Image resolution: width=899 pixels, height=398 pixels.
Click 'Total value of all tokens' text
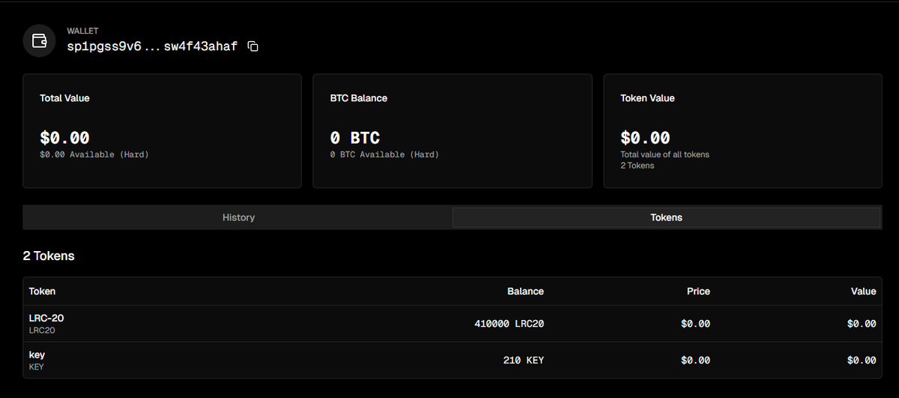(x=665, y=154)
